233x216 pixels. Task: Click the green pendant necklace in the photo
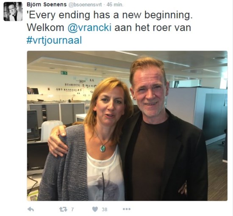(103, 148)
